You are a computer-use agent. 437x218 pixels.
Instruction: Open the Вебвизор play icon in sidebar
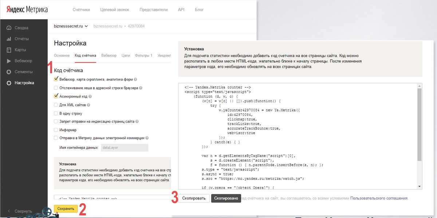click(9, 61)
